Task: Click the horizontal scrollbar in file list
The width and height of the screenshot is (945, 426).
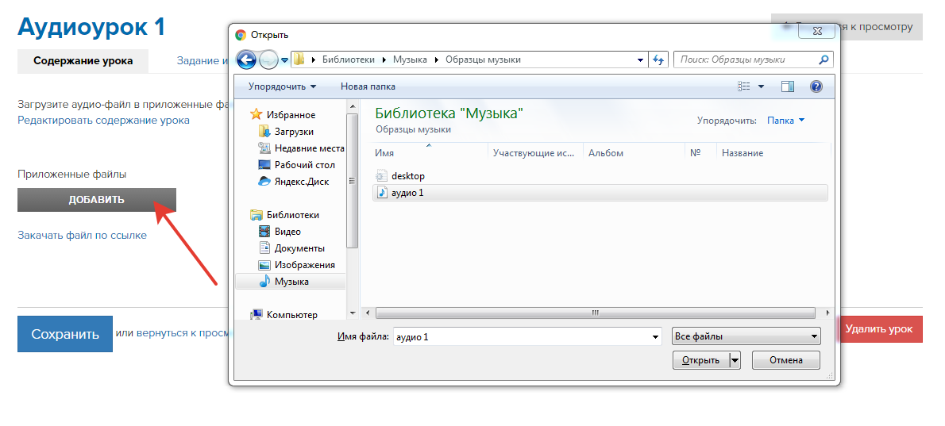Action: click(595, 313)
